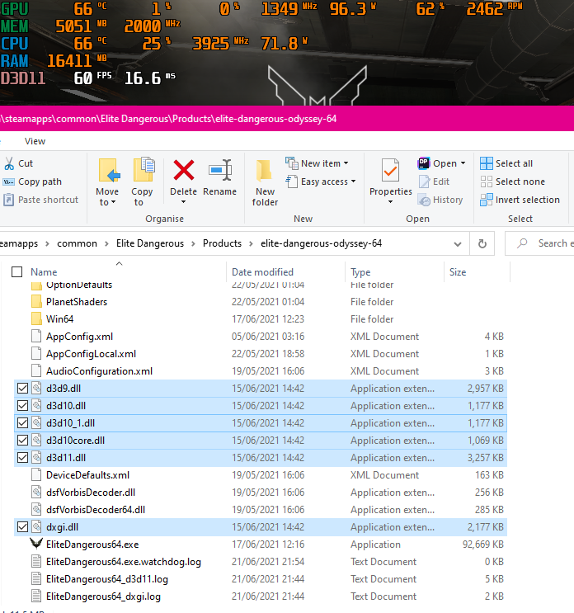
Task: Navigate to common breadcrumb
Action: pyautogui.click(x=77, y=243)
